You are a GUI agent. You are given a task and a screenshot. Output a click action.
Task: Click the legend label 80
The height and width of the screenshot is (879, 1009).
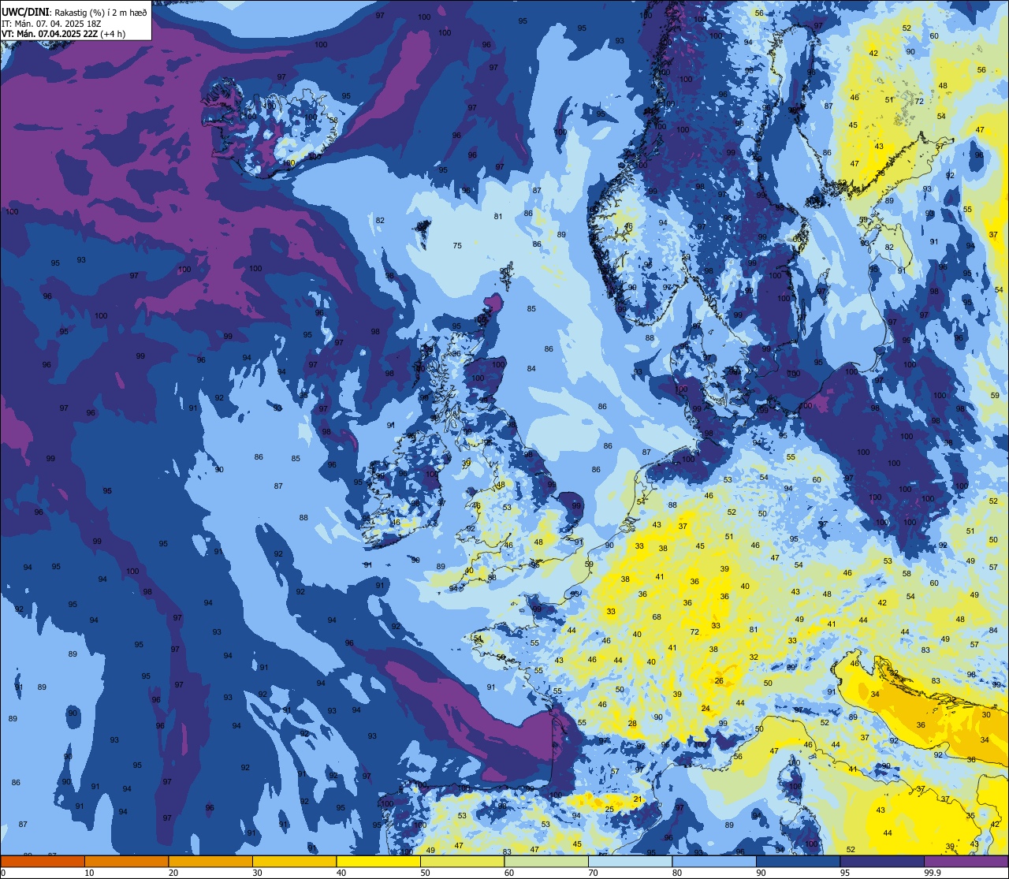click(677, 873)
